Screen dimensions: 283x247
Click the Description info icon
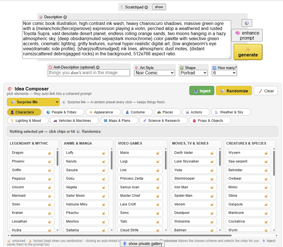(65, 17)
